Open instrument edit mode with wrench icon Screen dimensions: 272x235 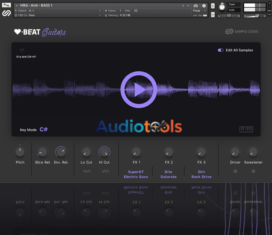point(6,5)
